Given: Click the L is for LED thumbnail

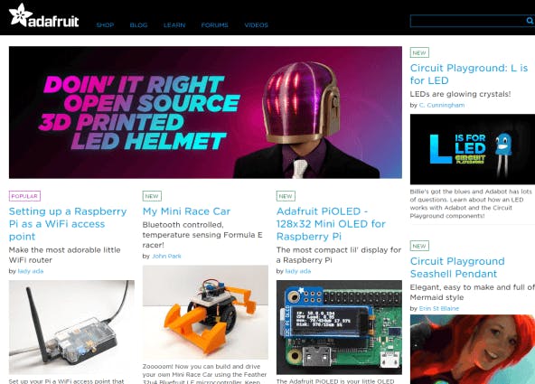Looking at the screenshot, I should pyautogui.click(x=473, y=149).
